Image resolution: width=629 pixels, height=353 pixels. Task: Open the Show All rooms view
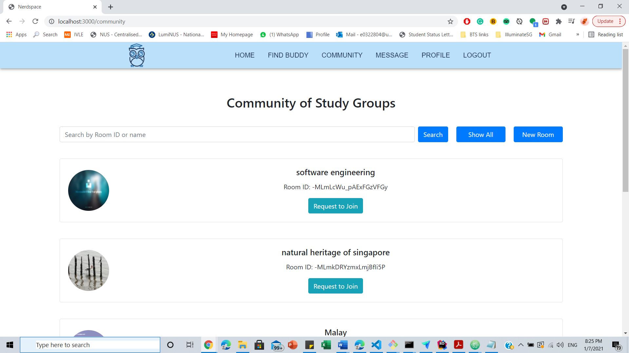click(x=481, y=134)
